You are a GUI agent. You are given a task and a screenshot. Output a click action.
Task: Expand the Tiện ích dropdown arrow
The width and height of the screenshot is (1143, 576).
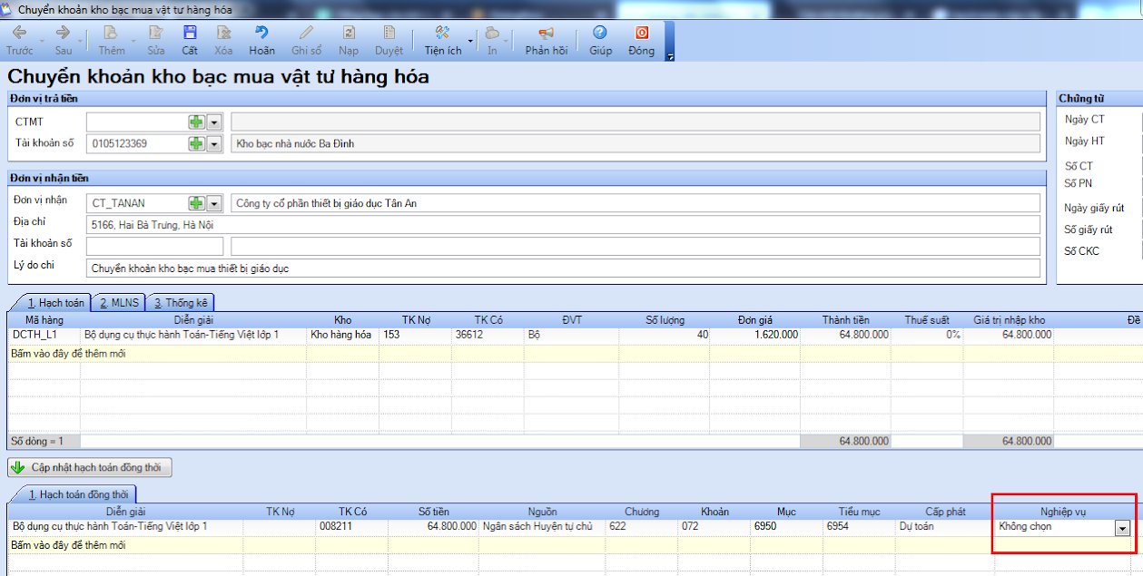pyautogui.click(x=470, y=41)
